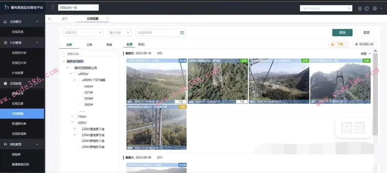Click the gallery vertical scrollbar thumb

click(x=375, y=94)
